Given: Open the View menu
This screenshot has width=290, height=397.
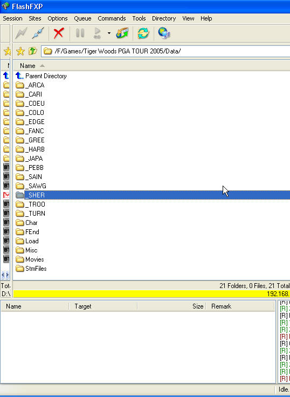Looking at the screenshot, I should (x=188, y=18).
